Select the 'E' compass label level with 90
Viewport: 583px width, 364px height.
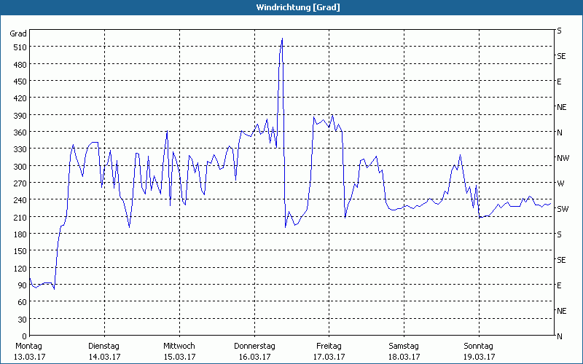coord(559,285)
